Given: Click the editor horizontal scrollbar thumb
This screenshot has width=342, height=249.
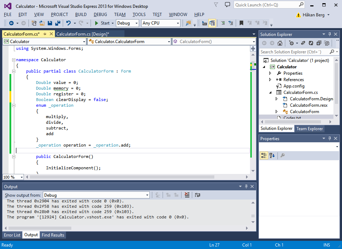Looking at the screenshot, I should [x=122, y=177].
